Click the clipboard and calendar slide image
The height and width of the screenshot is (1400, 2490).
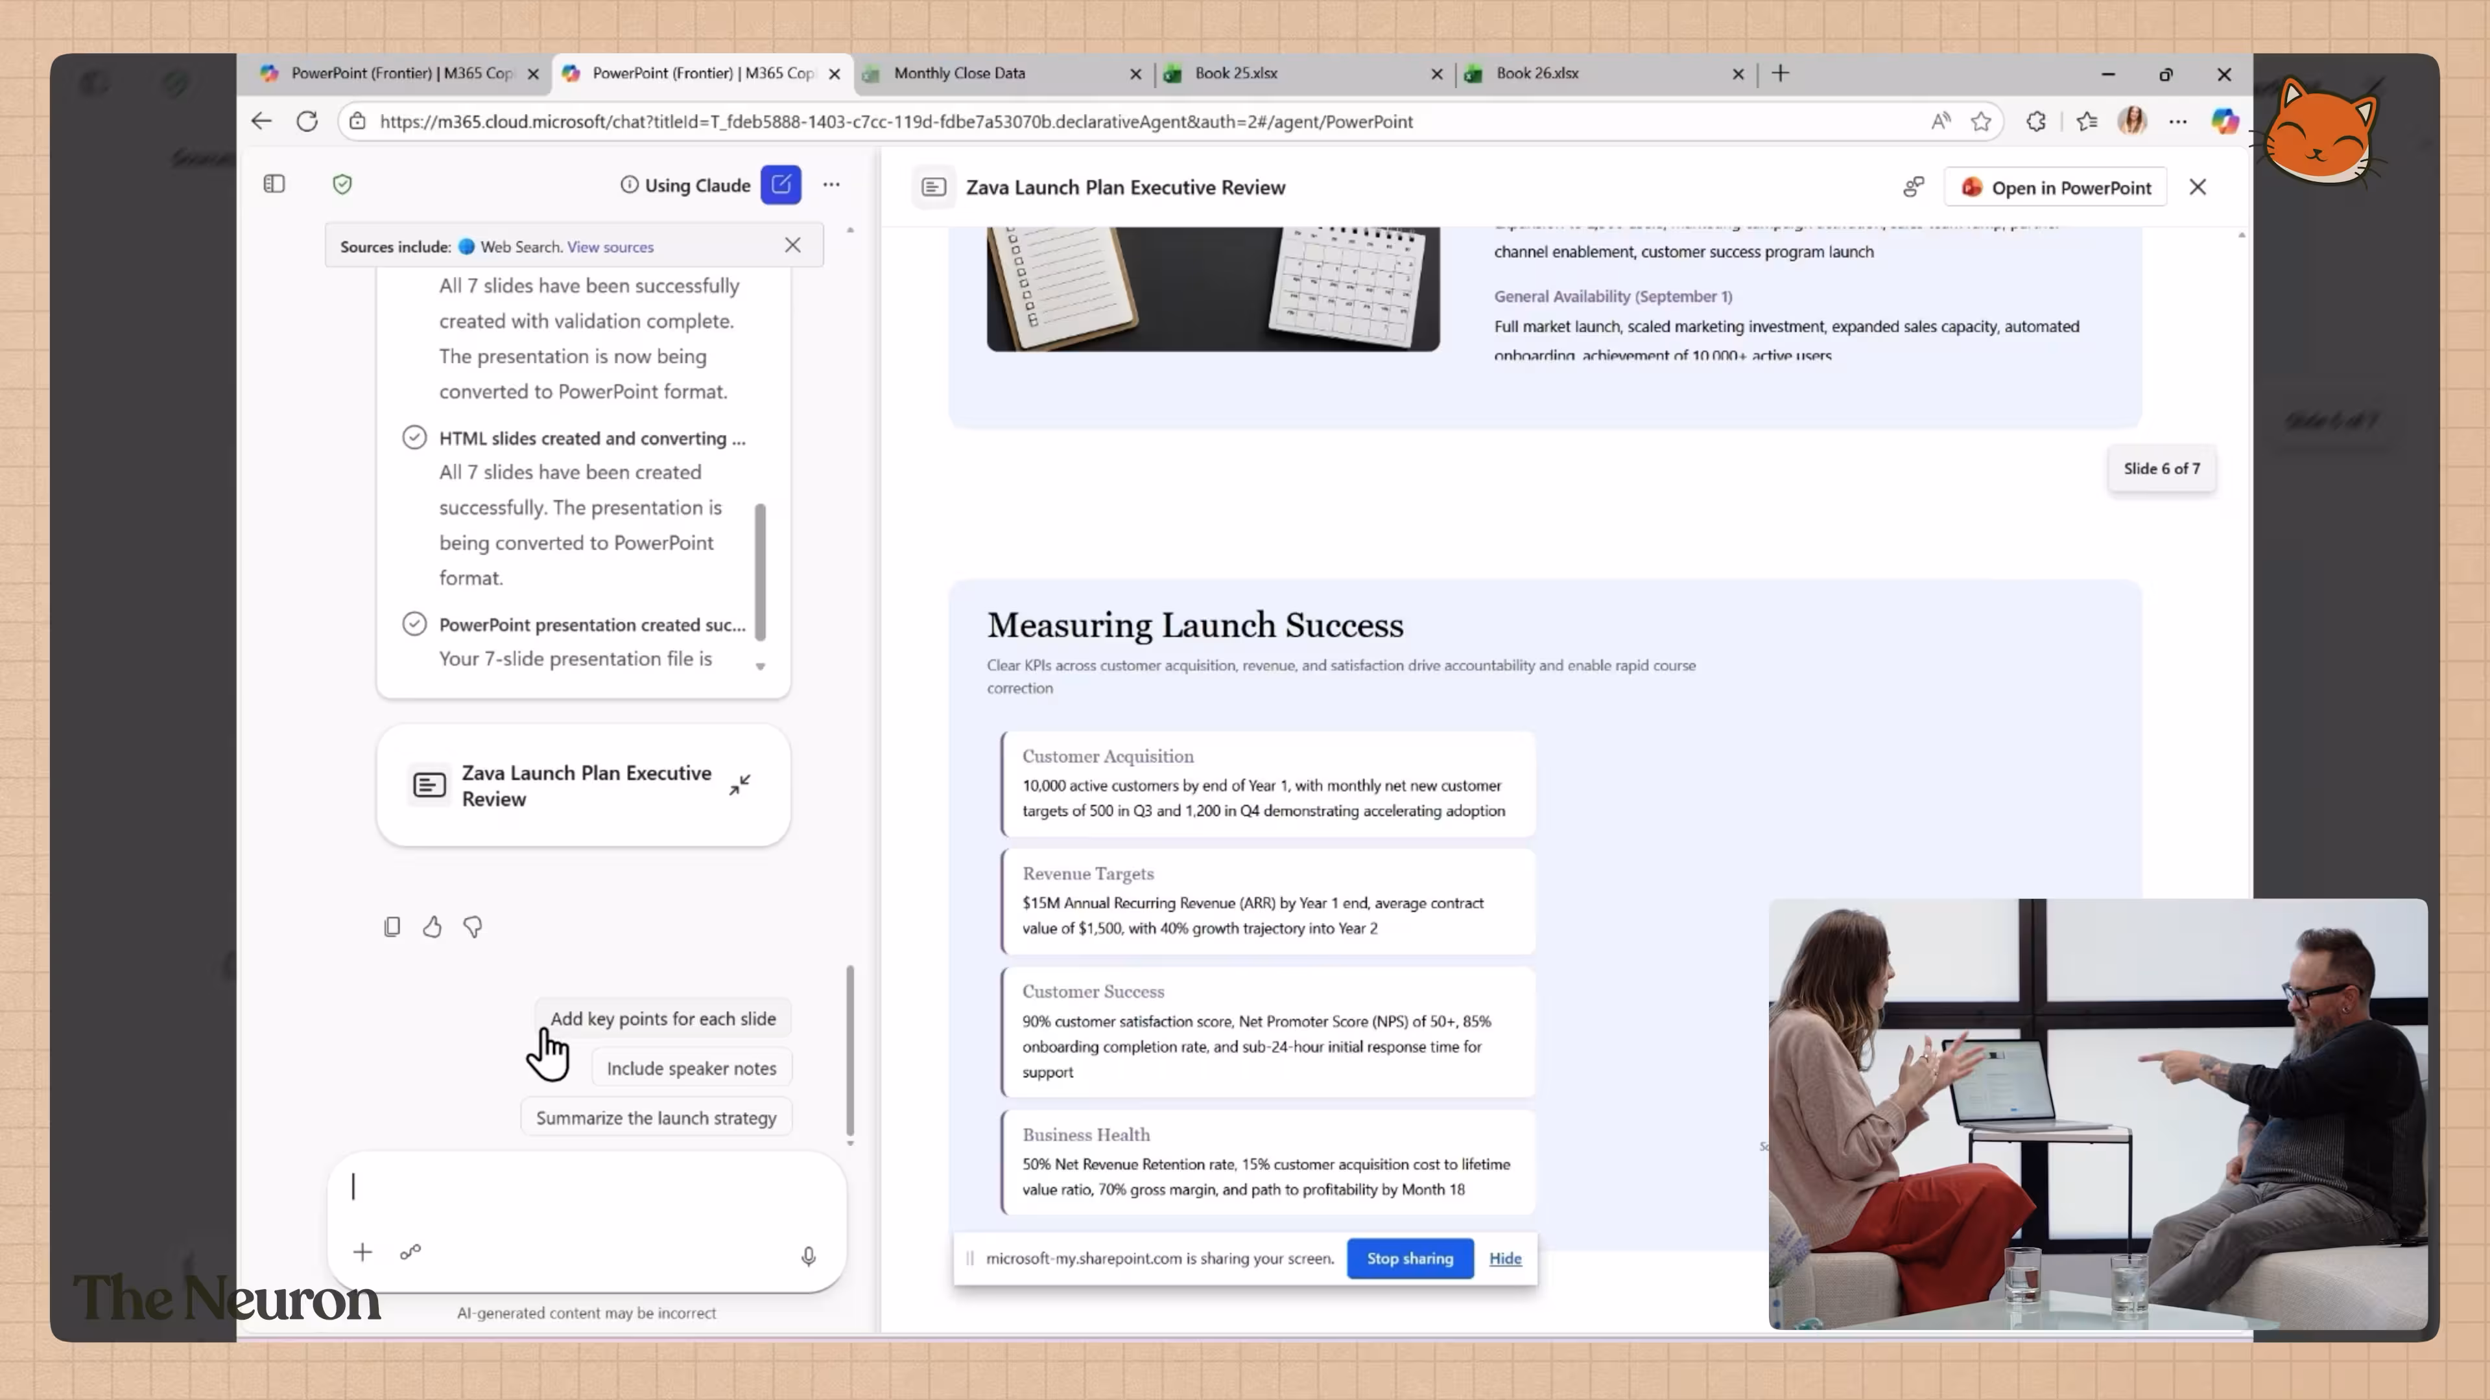1213,289
